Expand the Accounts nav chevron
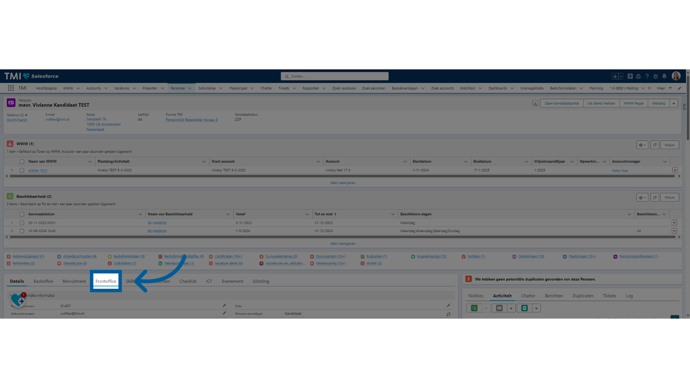The height and width of the screenshot is (388, 690). 106,88
